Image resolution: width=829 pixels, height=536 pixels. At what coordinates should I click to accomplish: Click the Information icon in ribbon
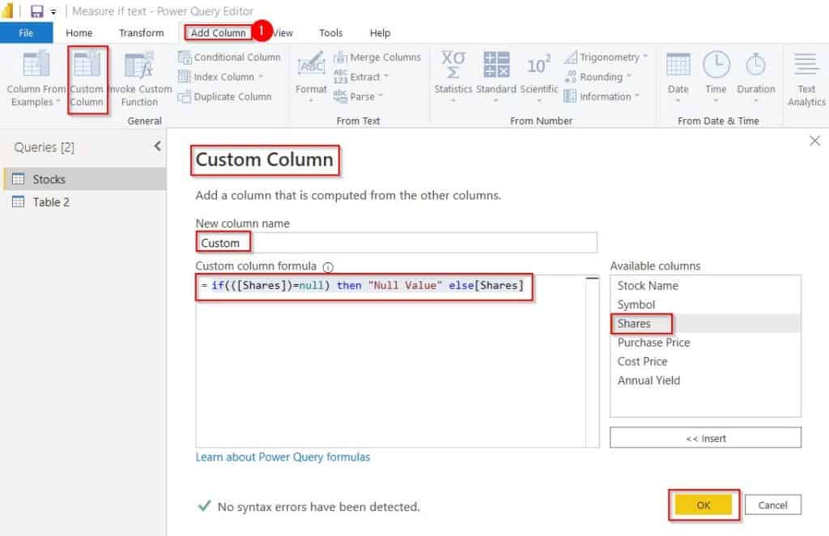pyautogui.click(x=570, y=96)
